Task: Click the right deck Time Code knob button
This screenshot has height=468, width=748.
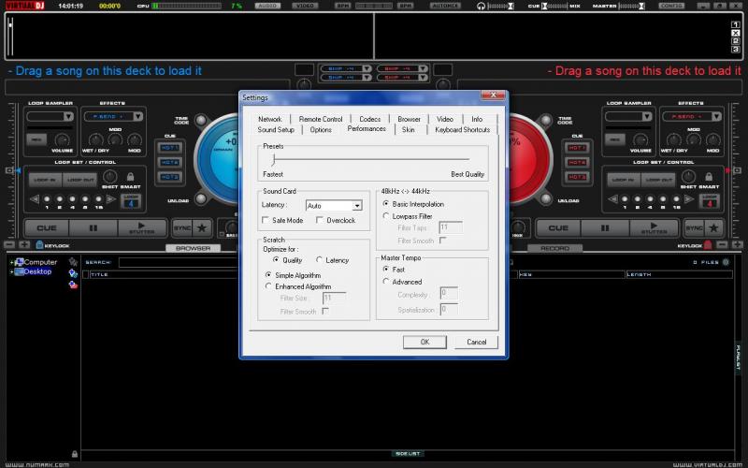Action: 546,120
